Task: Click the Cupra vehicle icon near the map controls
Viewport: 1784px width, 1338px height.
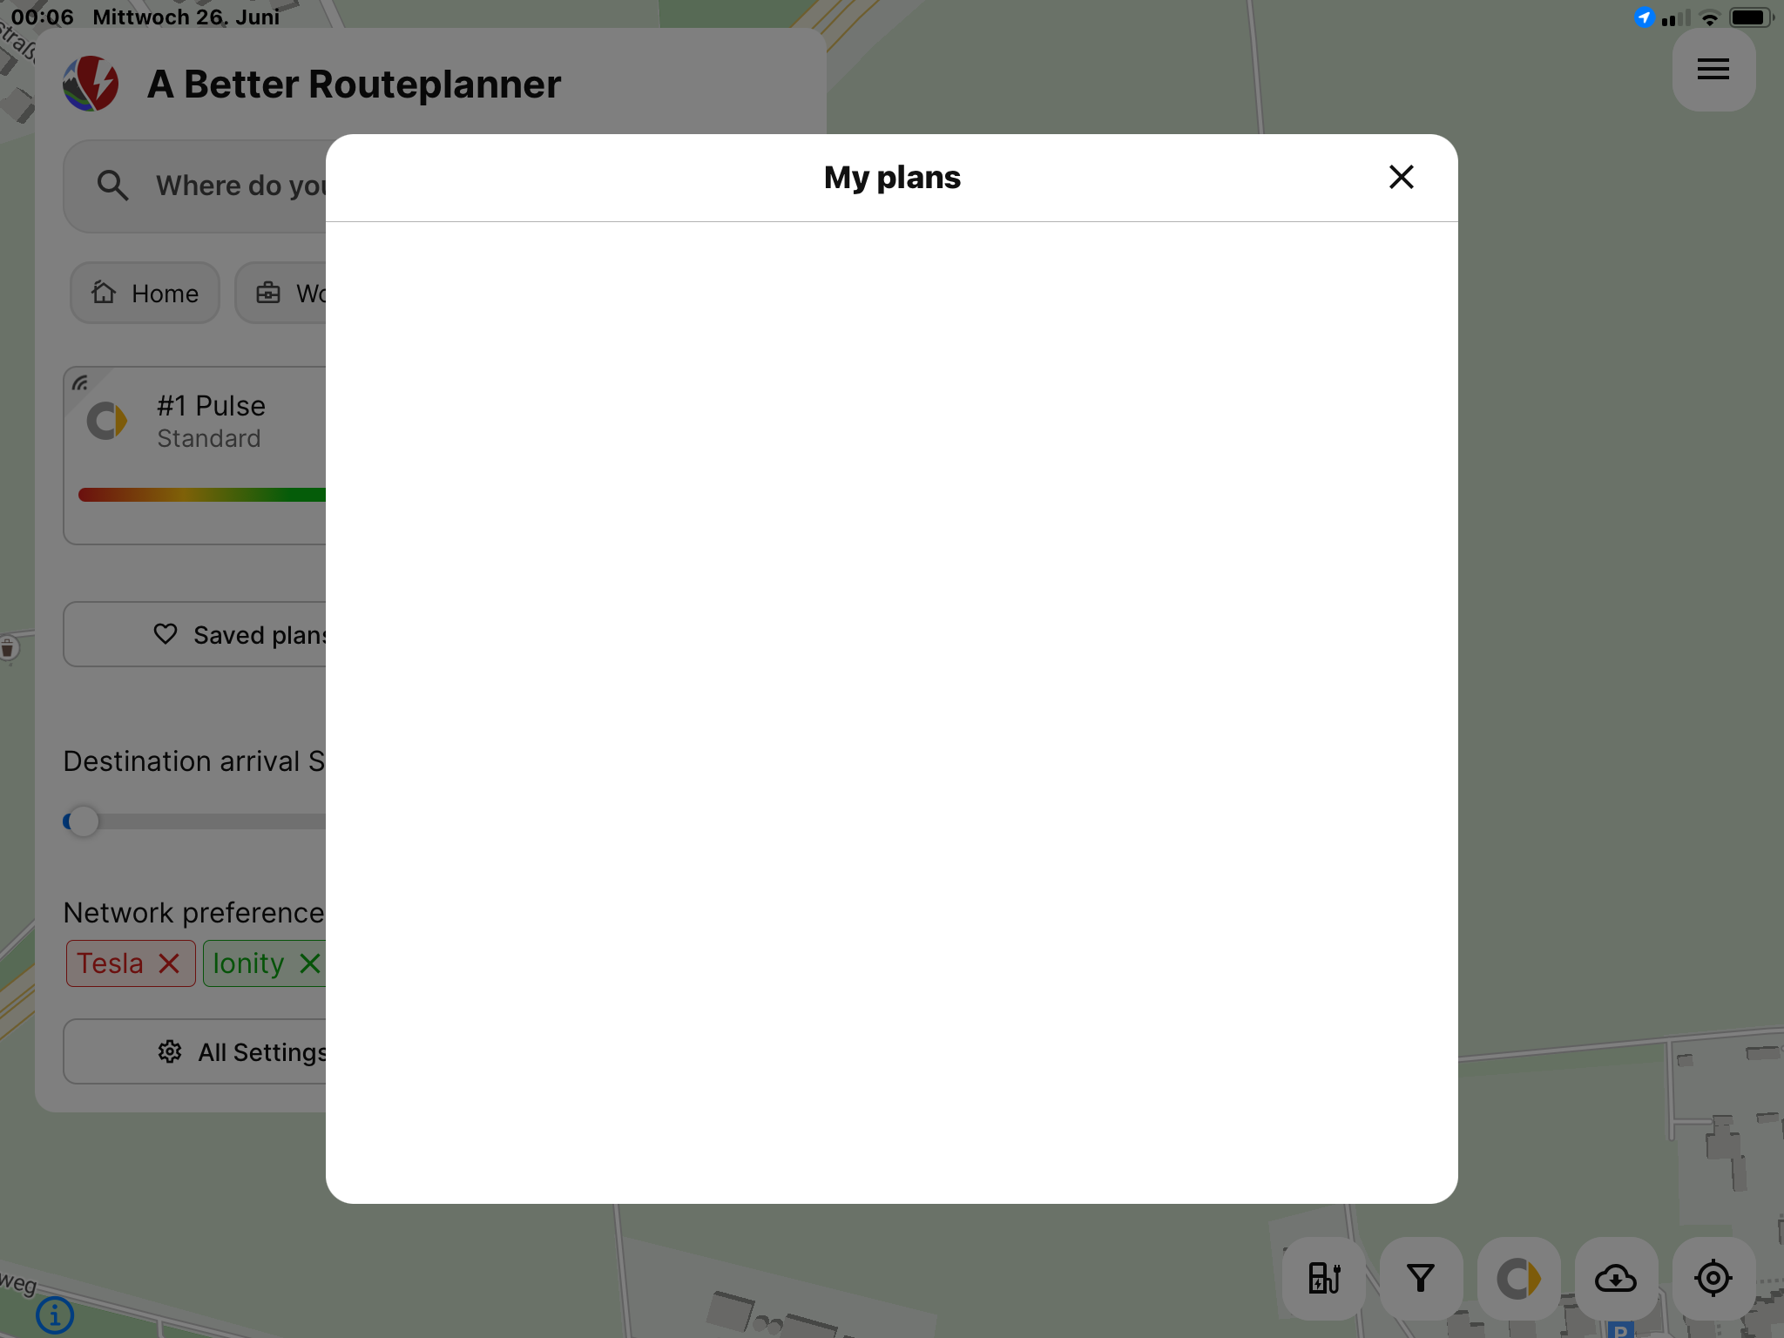Action: tap(1518, 1278)
